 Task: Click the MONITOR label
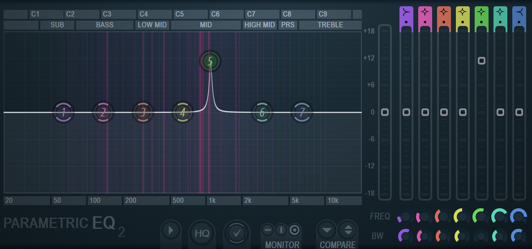282,245
